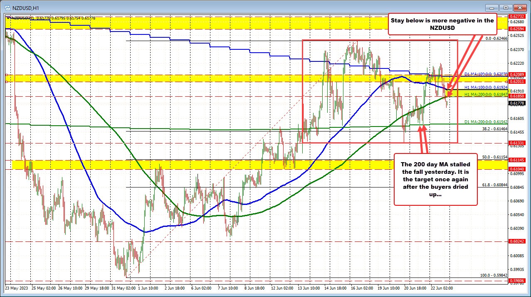Select the 'Stay below is more negative' annotation box
This screenshot has width=531, height=297.
pos(442,24)
